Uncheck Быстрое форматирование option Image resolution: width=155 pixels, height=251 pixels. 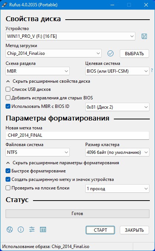(x=8, y=171)
